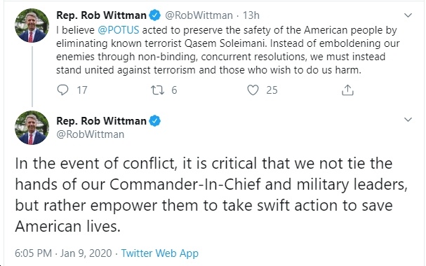Screen dimensions: 426x266
Task: Click the Rep. Rob Wittman name in first tweet
Action: pyautogui.click(x=101, y=15)
